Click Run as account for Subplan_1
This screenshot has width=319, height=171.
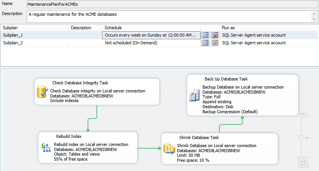268,35
